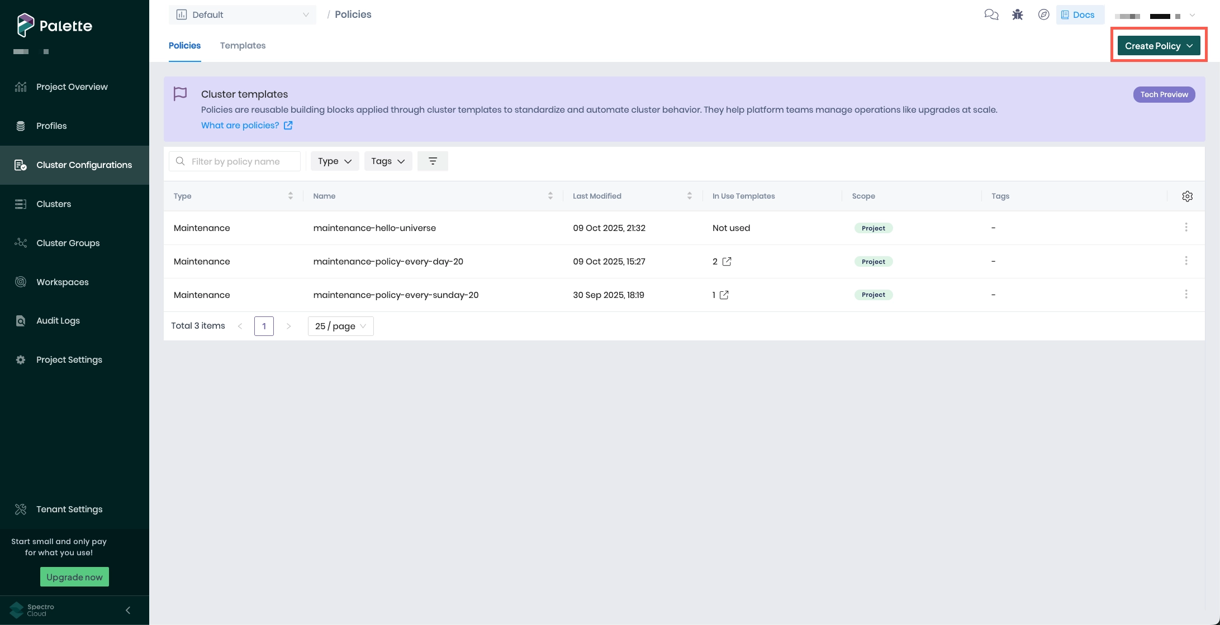Open the Project Overview section
1220x625 pixels.
coord(72,86)
